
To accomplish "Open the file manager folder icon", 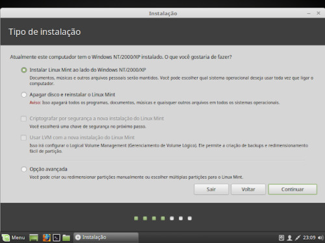I will coord(66,238).
